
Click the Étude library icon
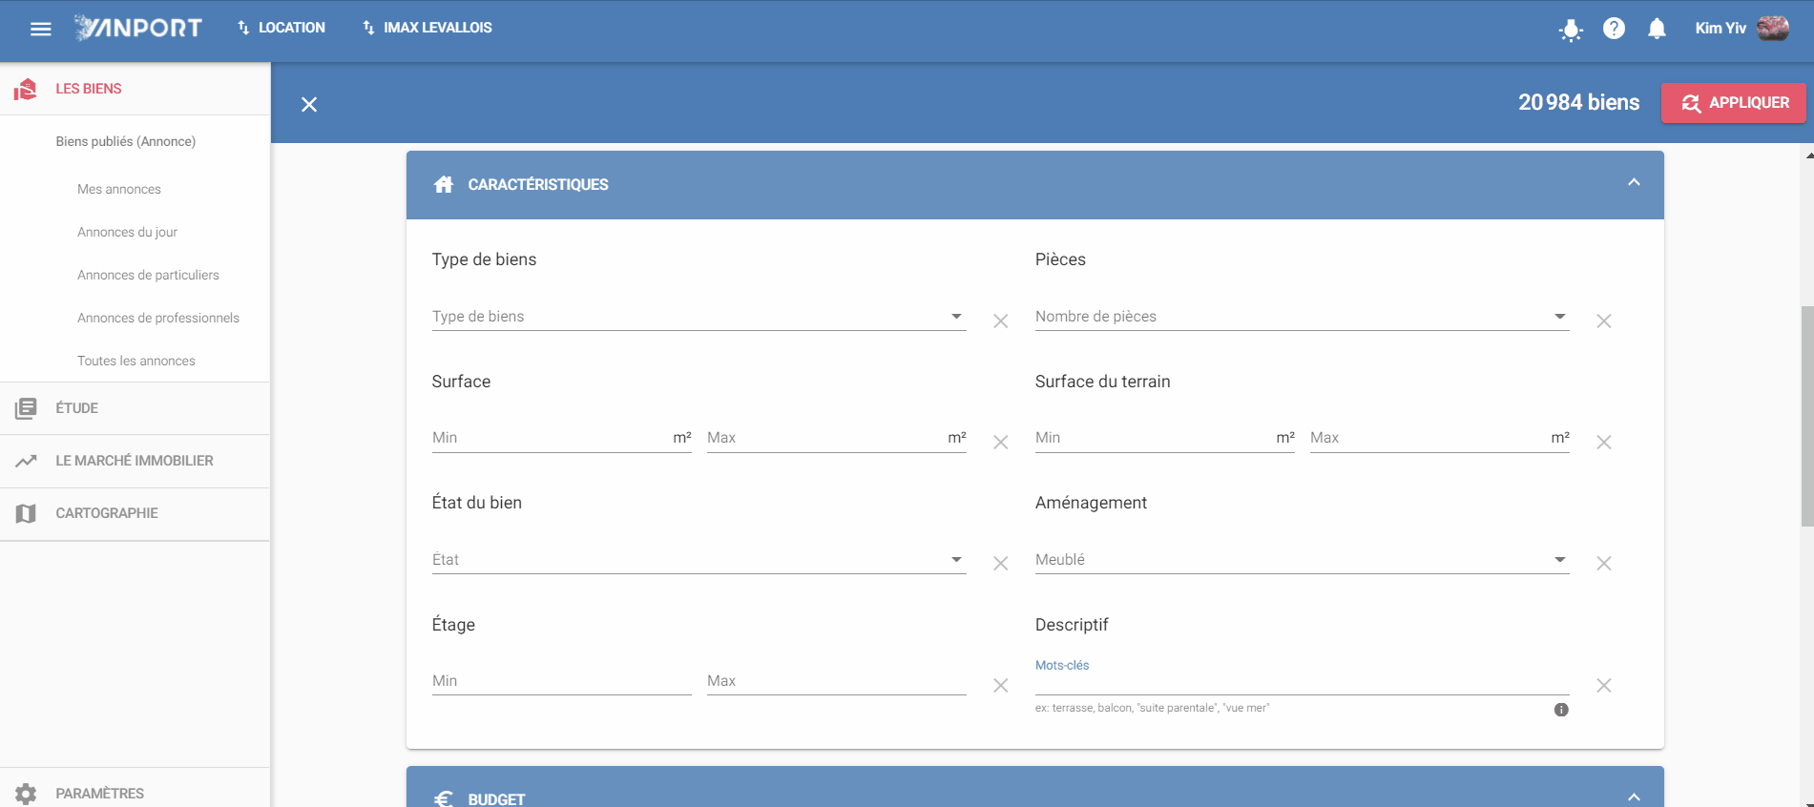click(x=26, y=408)
